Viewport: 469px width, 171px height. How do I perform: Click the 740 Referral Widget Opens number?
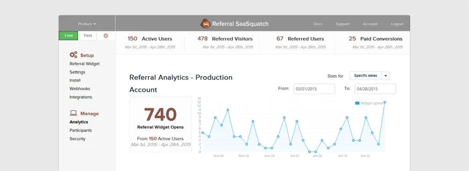tap(160, 114)
